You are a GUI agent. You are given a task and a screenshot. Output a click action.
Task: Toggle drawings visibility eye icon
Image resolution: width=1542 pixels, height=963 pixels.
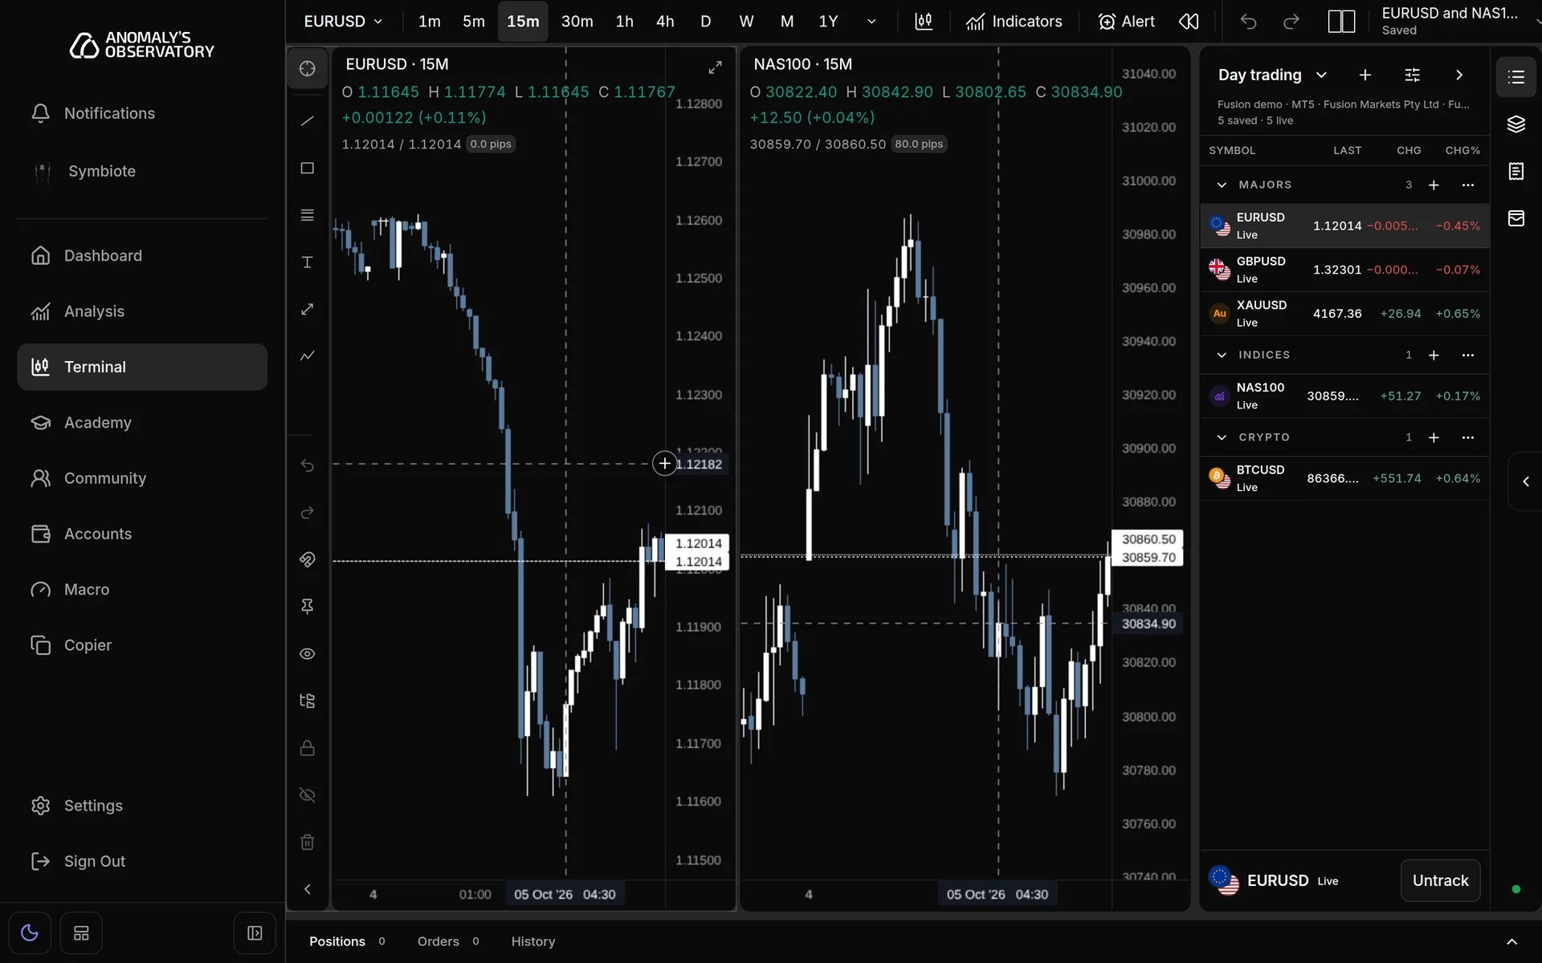[308, 654]
